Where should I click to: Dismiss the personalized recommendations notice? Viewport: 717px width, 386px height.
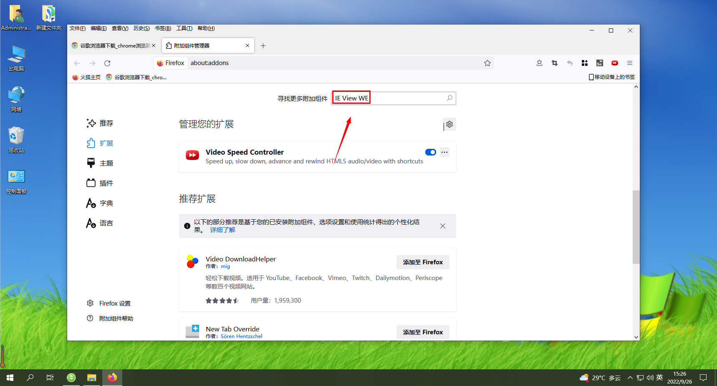443,226
